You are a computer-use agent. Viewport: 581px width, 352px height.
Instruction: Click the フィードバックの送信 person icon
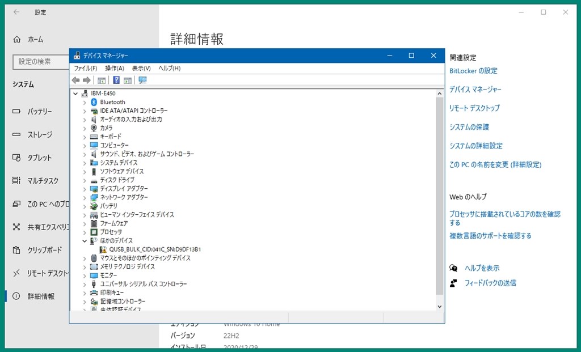(453, 283)
